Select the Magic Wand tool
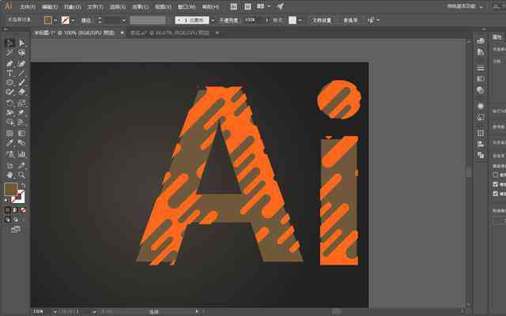Image resolution: width=506 pixels, height=316 pixels. (9, 53)
